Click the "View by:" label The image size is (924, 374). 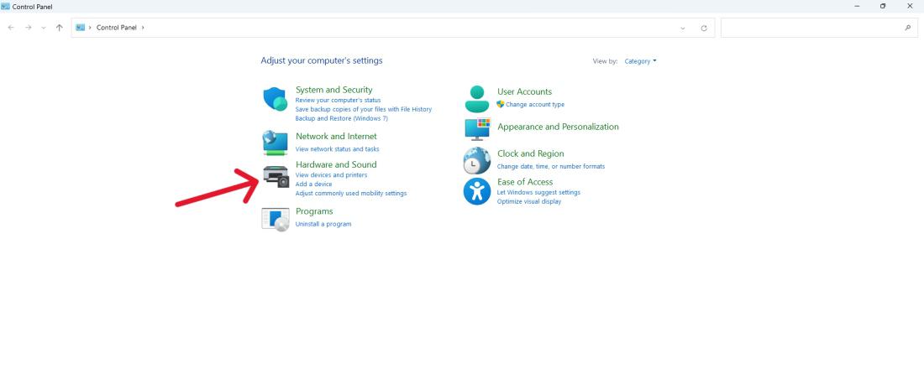coord(605,61)
